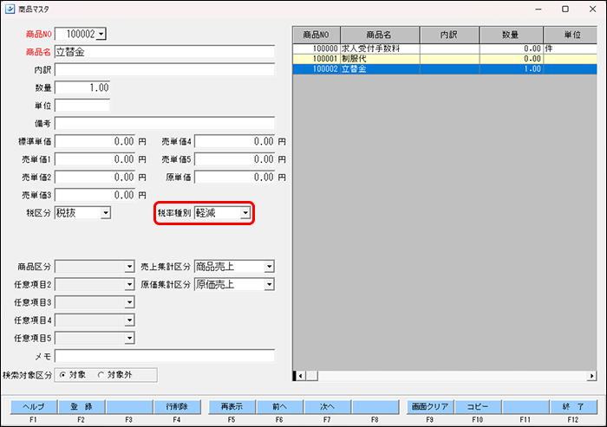The width and height of the screenshot is (607, 427).
Task: Click the 売単価3 price field
Action: pos(95,195)
